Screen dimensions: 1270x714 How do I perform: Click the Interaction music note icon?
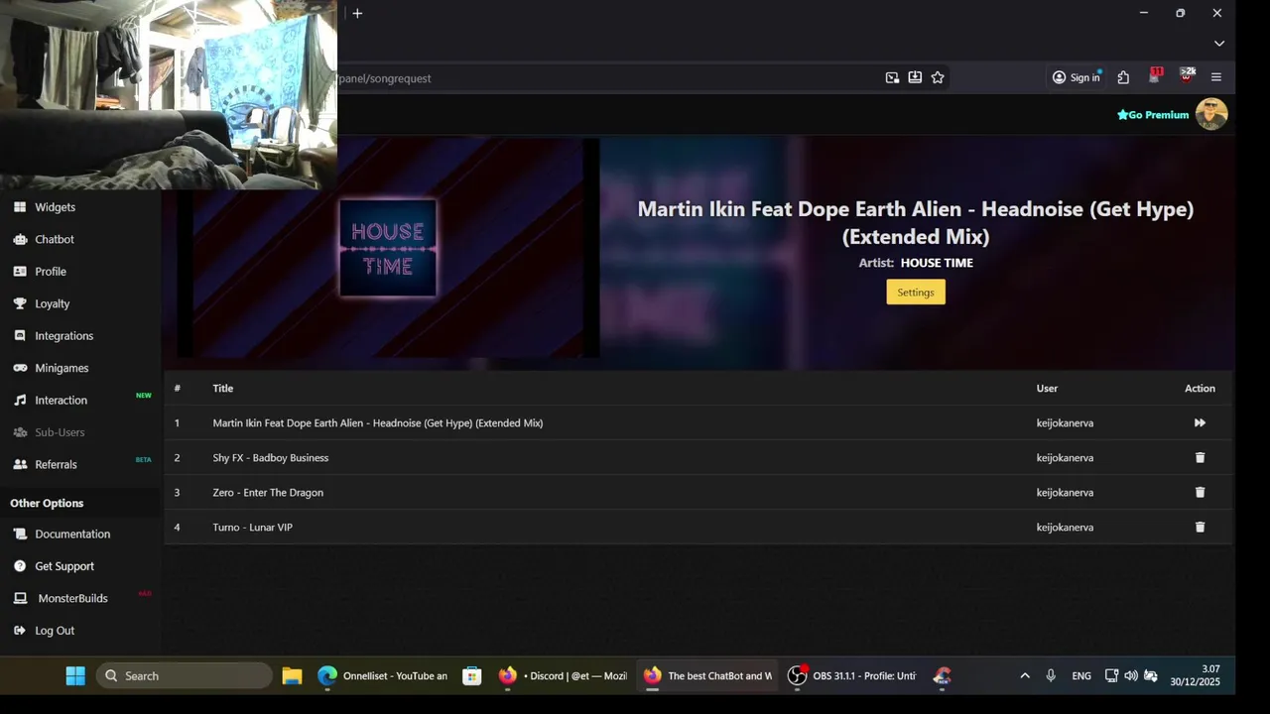pos(20,401)
